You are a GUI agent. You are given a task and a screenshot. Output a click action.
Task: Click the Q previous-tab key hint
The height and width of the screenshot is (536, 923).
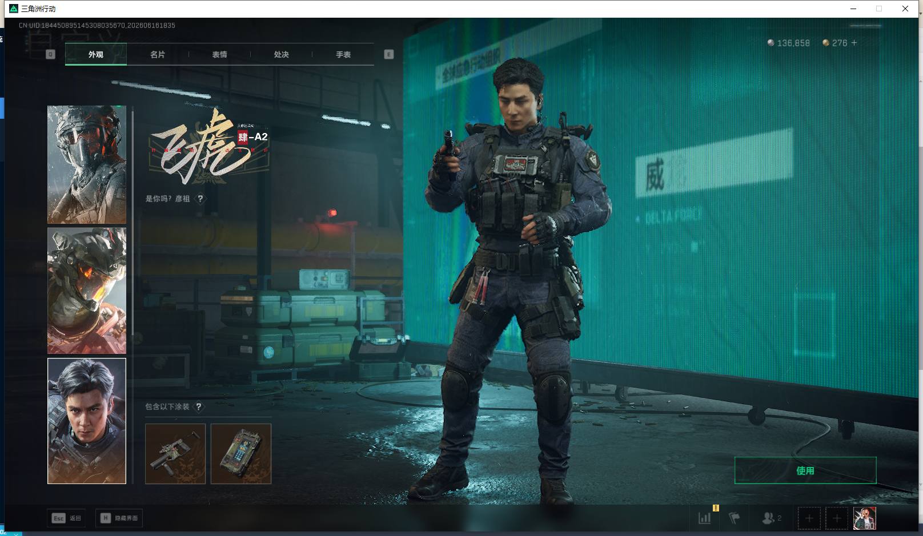[x=50, y=54]
